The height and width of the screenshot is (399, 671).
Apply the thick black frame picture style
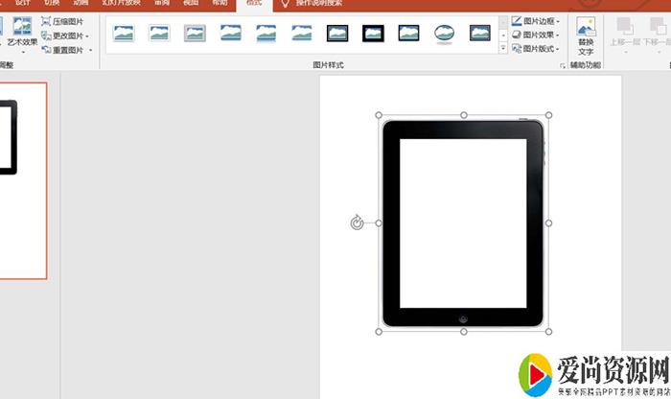tap(373, 34)
